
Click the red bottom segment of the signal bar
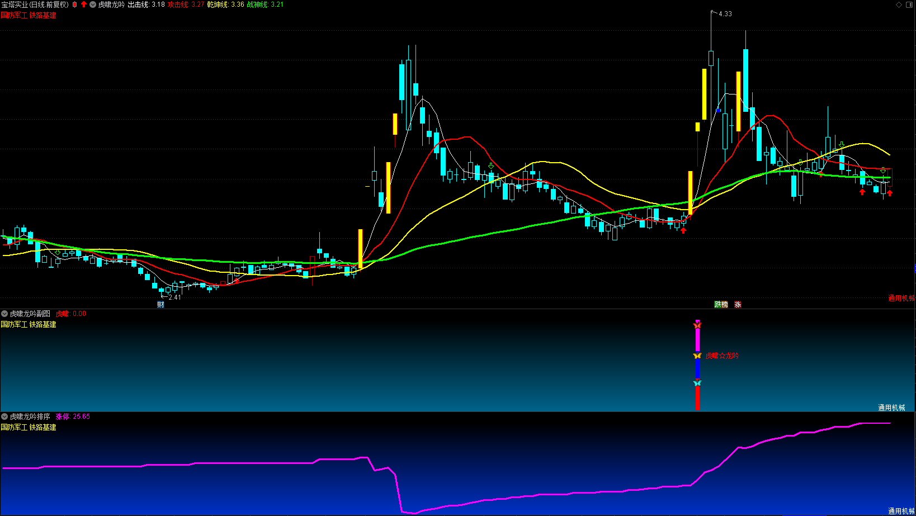click(697, 398)
